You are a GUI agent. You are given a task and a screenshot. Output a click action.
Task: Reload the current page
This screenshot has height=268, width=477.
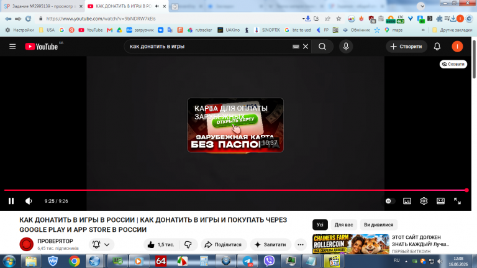(29, 19)
